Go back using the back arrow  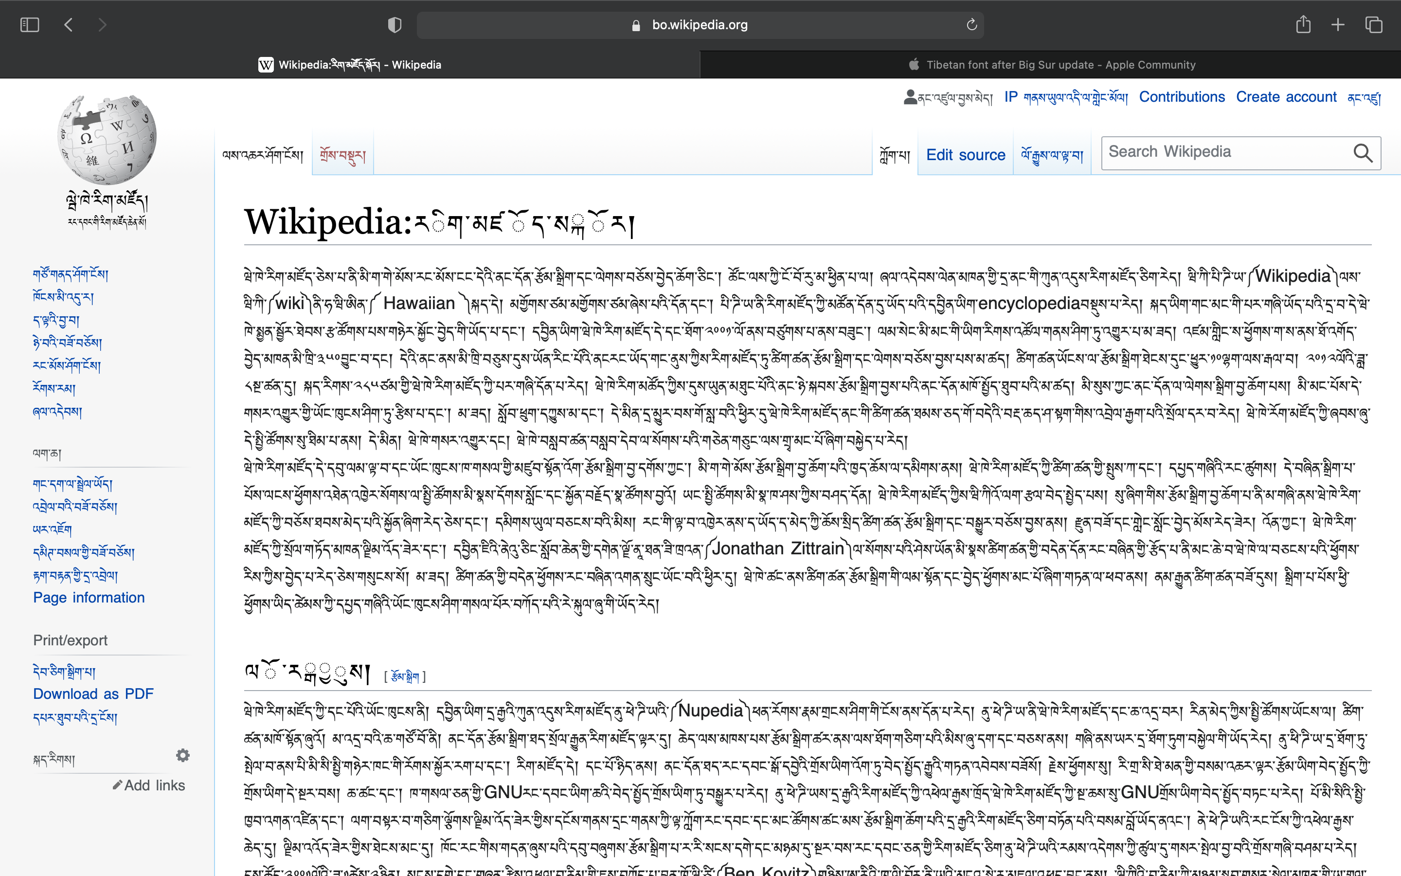(x=68, y=25)
